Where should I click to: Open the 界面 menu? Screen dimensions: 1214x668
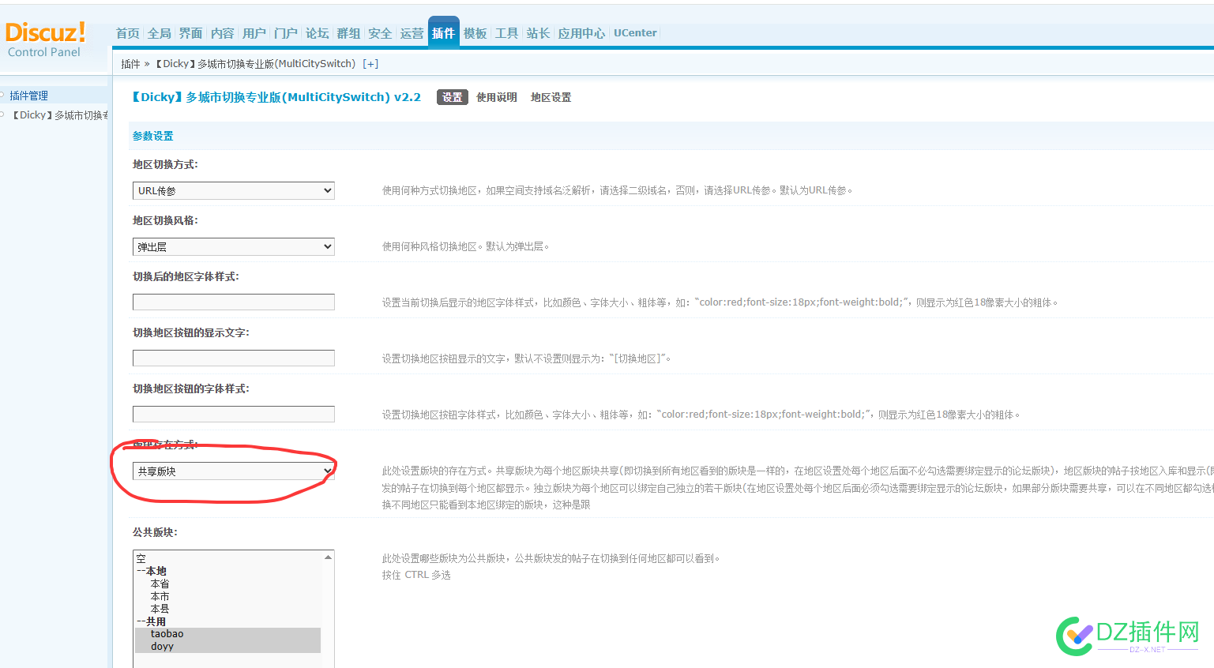click(190, 33)
